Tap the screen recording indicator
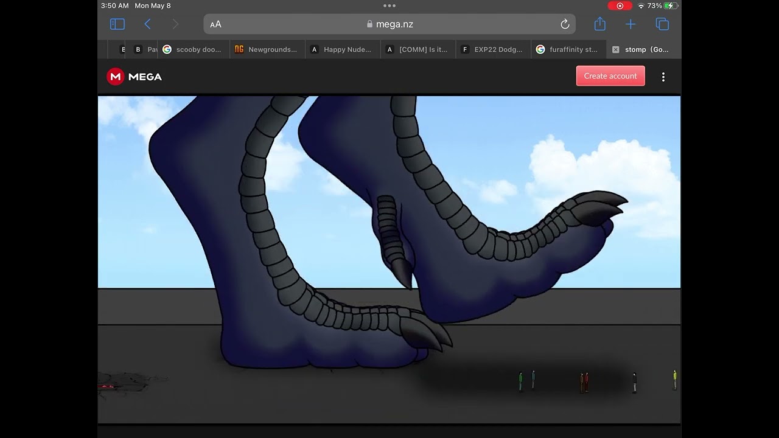 (x=620, y=5)
